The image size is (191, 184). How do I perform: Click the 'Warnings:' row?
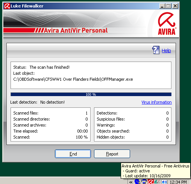(x=133, y=125)
